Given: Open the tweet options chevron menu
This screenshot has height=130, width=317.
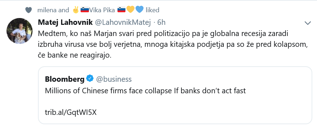Looking at the screenshot, I should click(308, 23).
